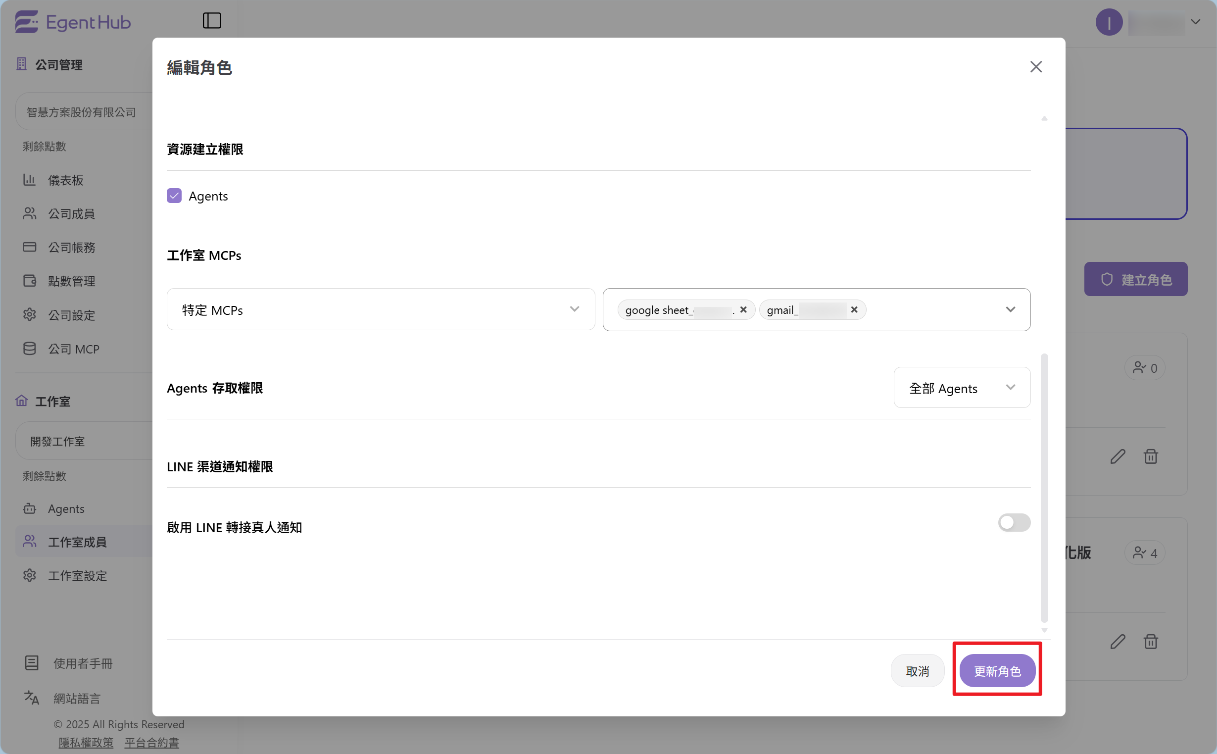Click the 公司設定 gear icon
1217x754 pixels.
[x=29, y=315]
